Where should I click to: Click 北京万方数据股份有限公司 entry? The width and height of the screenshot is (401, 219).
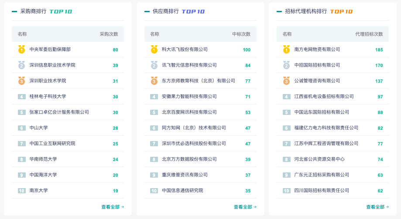click(189, 159)
